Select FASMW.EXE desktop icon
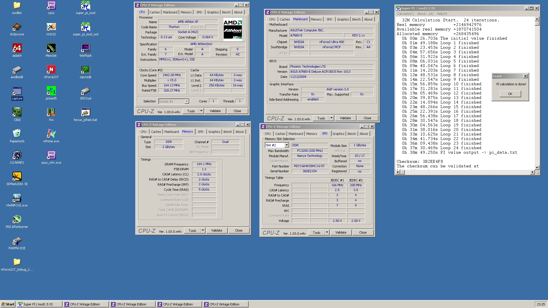This screenshot has height=308, width=548. click(17, 243)
